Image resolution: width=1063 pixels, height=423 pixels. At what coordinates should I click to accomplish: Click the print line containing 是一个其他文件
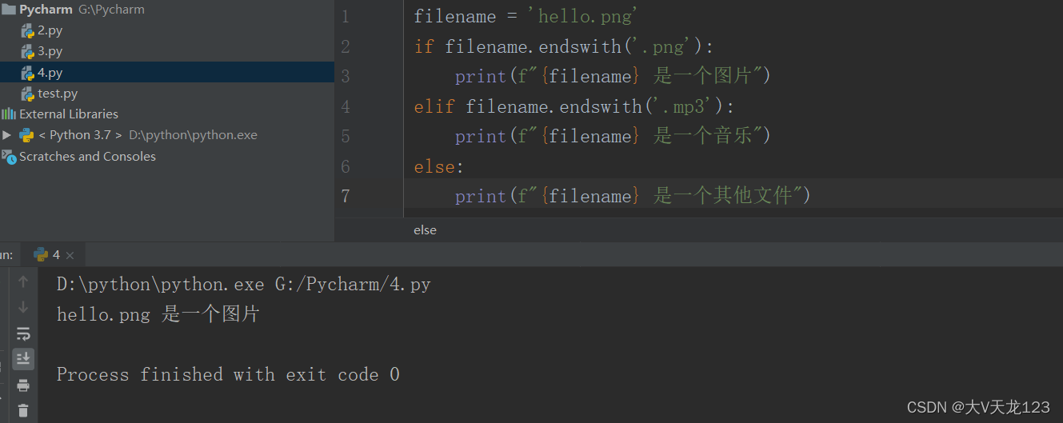[x=633, y=196]
